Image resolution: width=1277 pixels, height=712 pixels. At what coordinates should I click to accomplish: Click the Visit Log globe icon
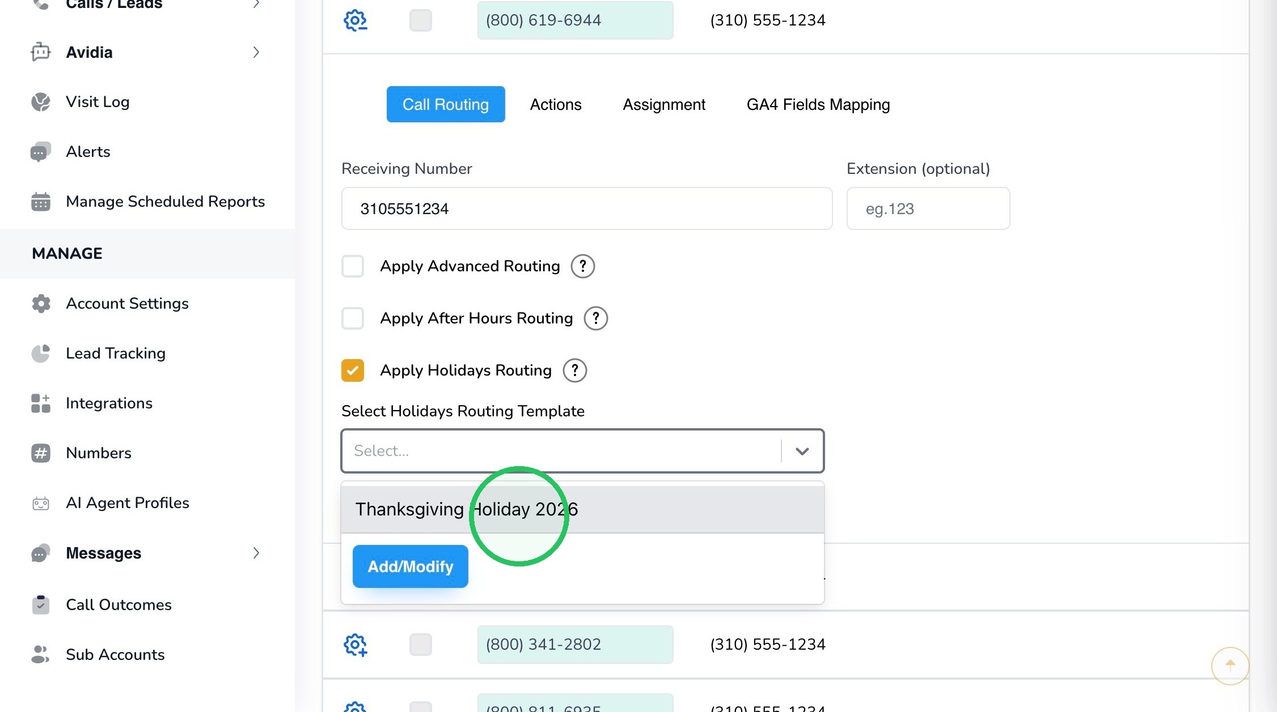(x=40, y=102)
